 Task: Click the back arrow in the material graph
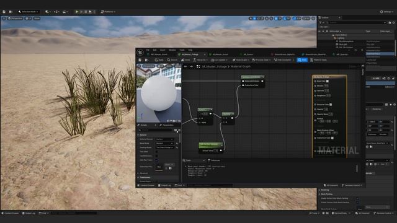pyautogui.click(x=185, y=66)
